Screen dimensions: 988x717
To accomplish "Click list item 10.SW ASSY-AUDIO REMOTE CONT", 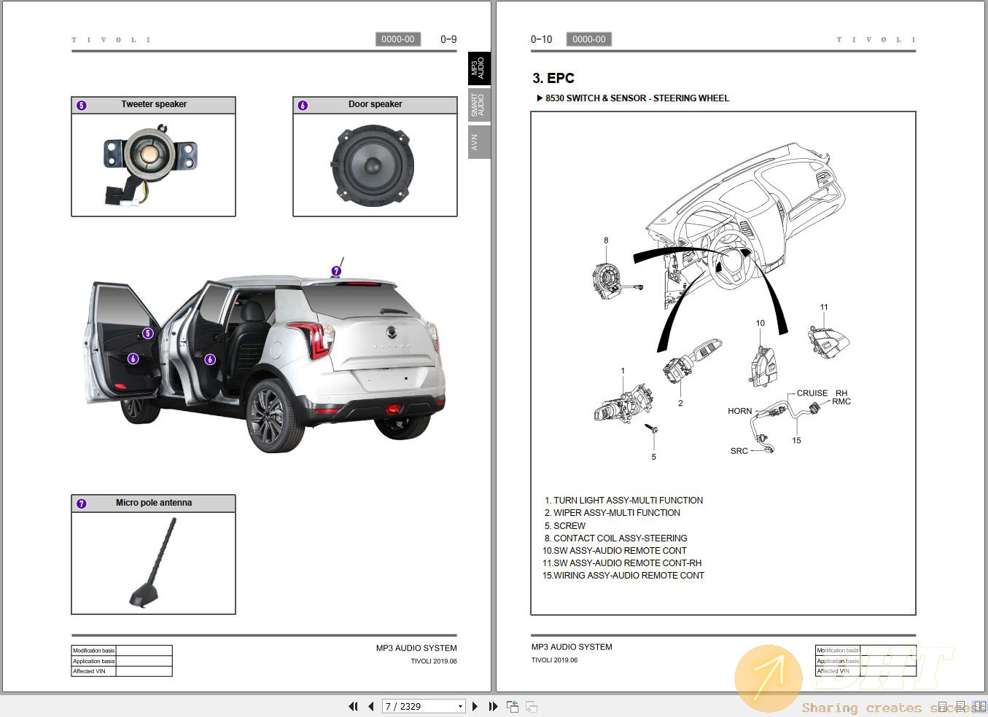I will 615,551.
